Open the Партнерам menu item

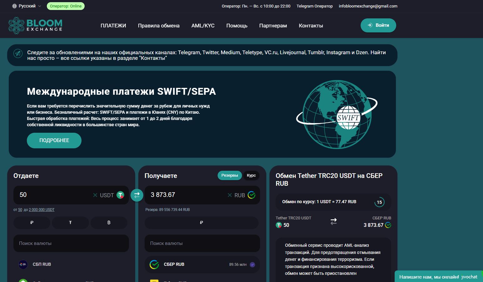click(x=273, y=26)
